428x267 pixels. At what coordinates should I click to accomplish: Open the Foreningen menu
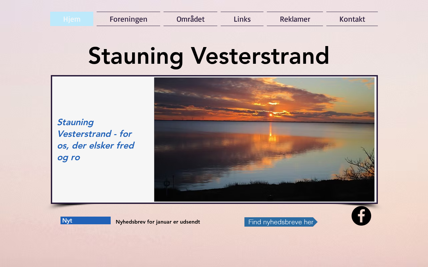[x=128, y=19]
